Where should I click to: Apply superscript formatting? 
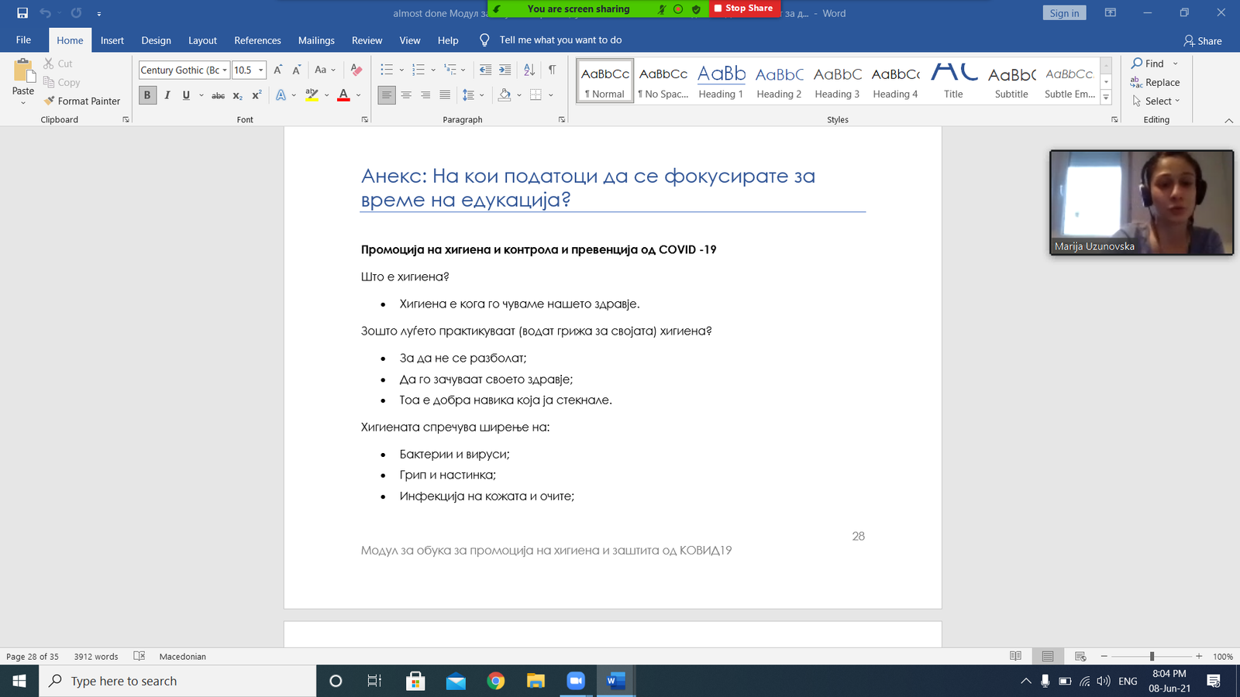pos(257,95)
